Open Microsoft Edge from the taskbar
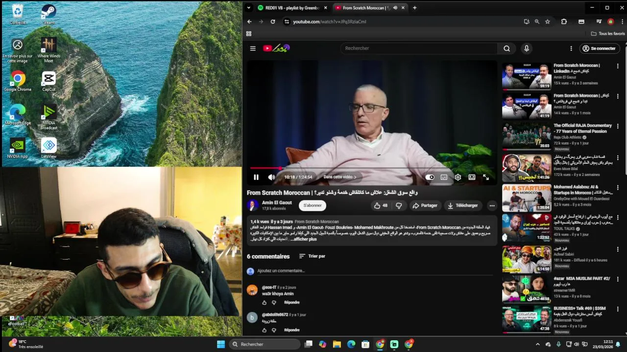Screen dimensions: 627x352 pyautogui.click(x=351, y=344)
